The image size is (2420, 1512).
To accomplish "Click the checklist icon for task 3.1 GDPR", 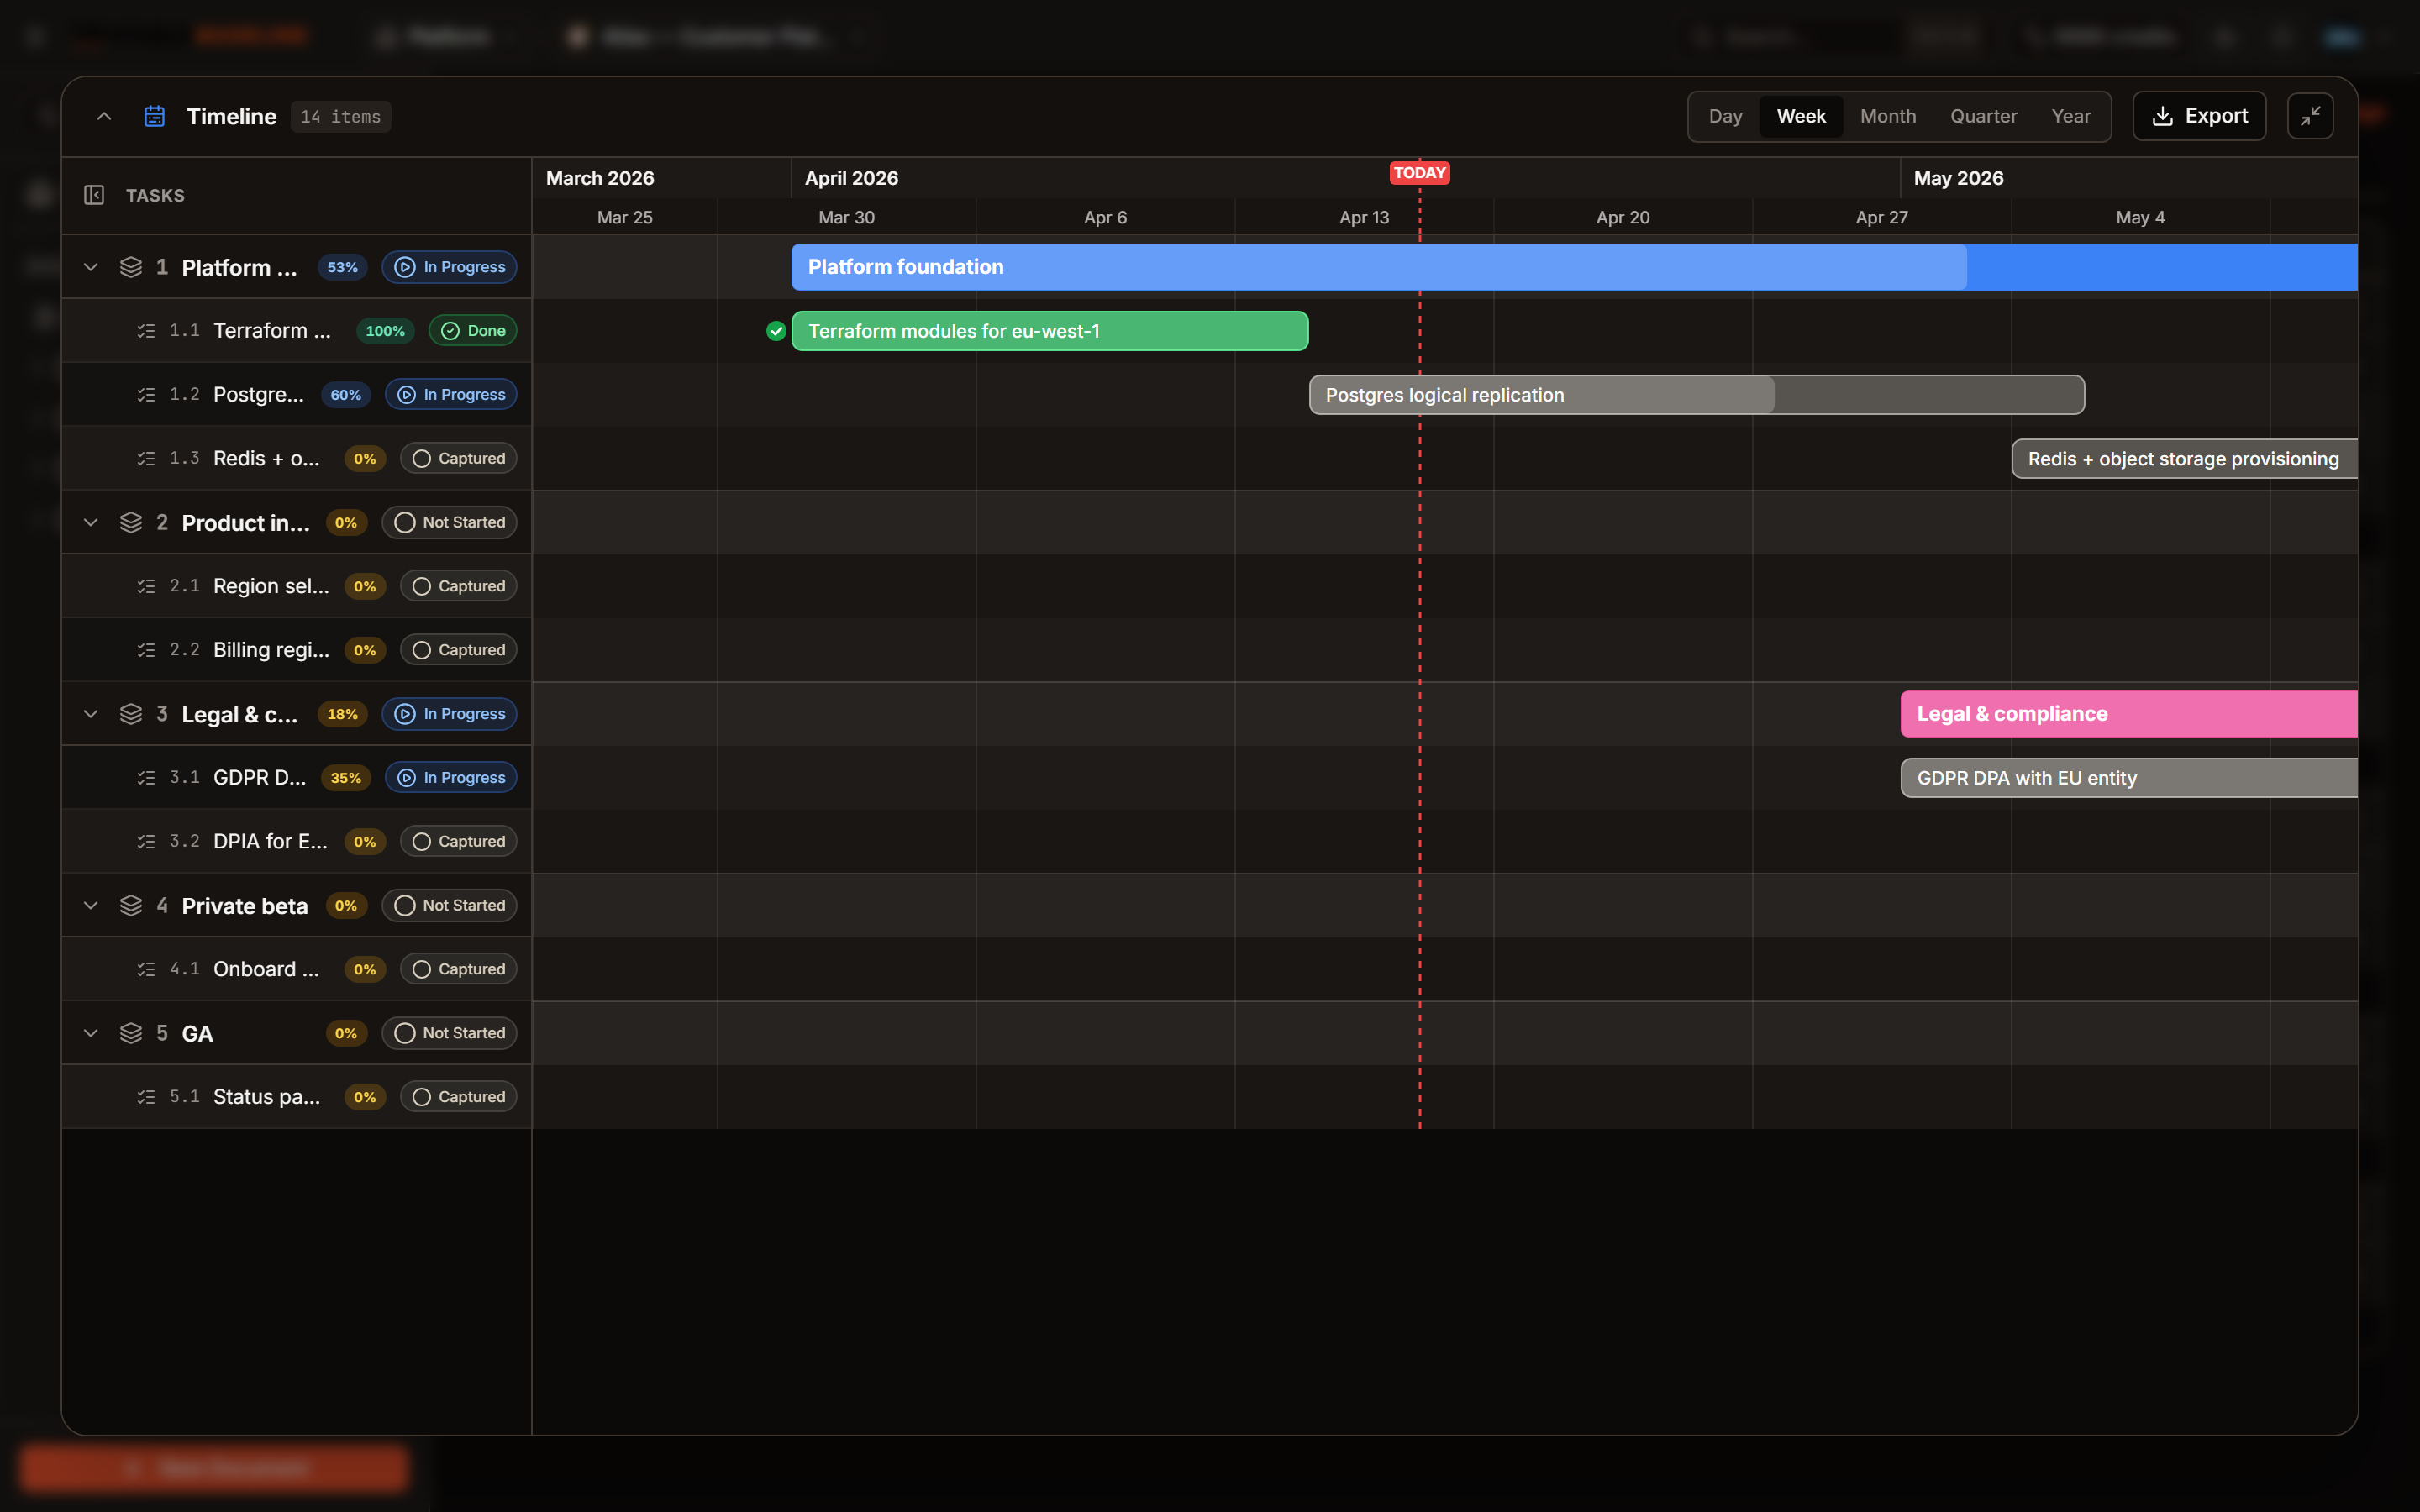I will pyautogui.click(x=146, y=778).
